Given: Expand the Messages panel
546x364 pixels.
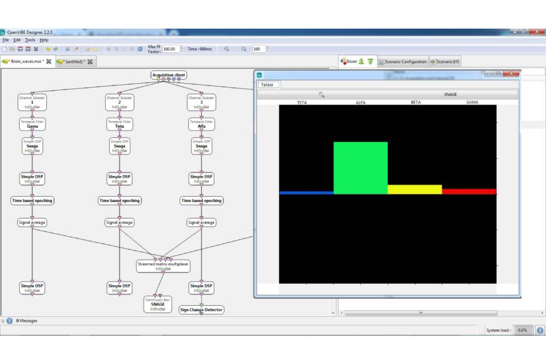Looking at the screenshot, I should (x=3, y=321).
